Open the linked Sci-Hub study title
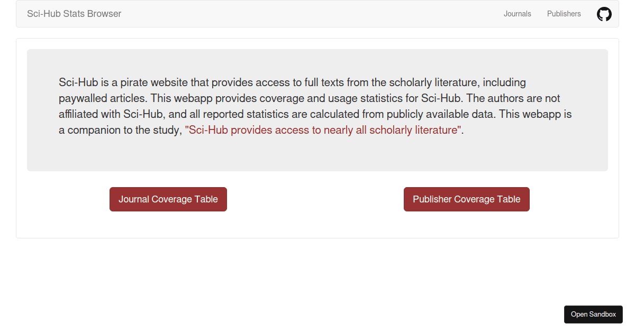Viewport: 635px width, 333px height. [x=323, y=130]
